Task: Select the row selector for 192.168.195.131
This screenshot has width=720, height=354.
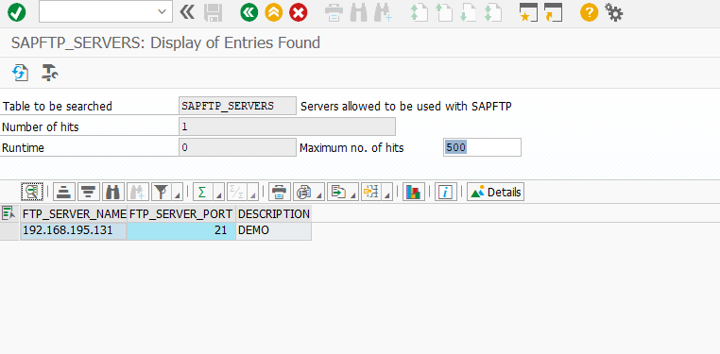Action: click(x=9, y=230)
